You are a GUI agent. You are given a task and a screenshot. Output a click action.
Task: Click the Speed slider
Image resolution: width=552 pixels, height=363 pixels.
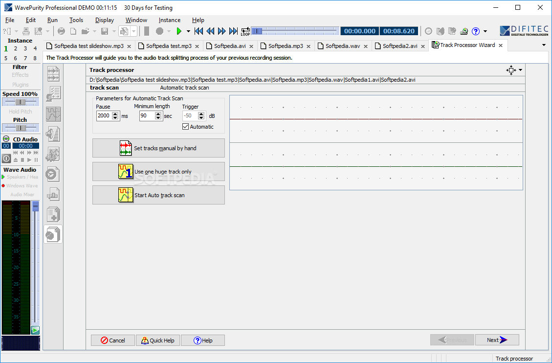tap(21, 102)
